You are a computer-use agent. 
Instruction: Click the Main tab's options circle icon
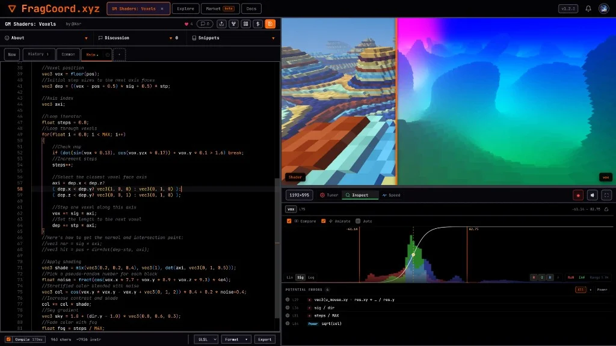coord(107,55)
